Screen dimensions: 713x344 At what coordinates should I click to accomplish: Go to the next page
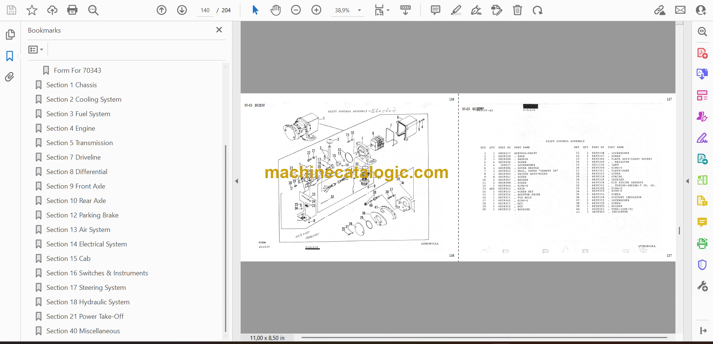(x=182, y=10)
